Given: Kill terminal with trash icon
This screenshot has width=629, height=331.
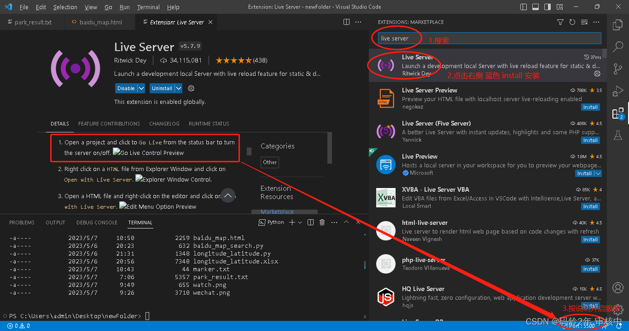Looking at the screenshot, I should click(x=322, y=223).
